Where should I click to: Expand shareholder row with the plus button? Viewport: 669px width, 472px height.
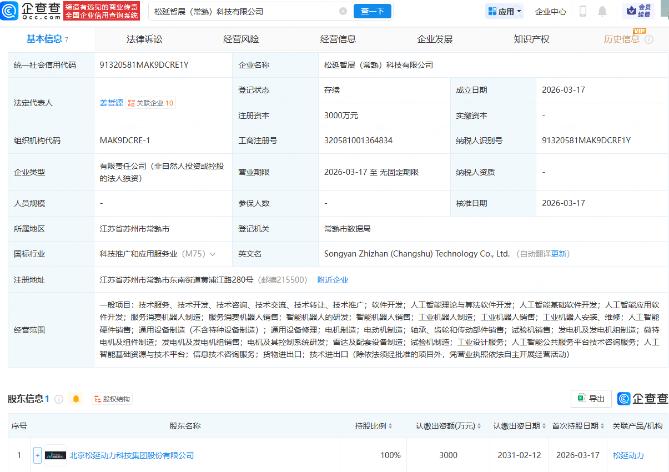click(x=38, y=455)
